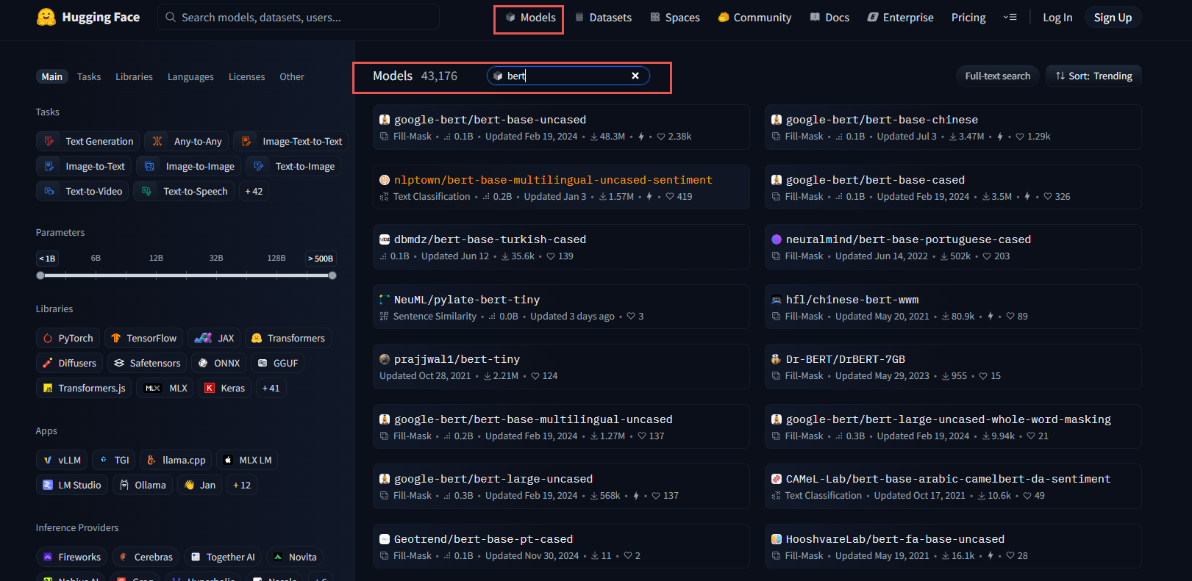
Task: Open the Models nav tab
Action: pyautogui.click(x=529, y=18)
